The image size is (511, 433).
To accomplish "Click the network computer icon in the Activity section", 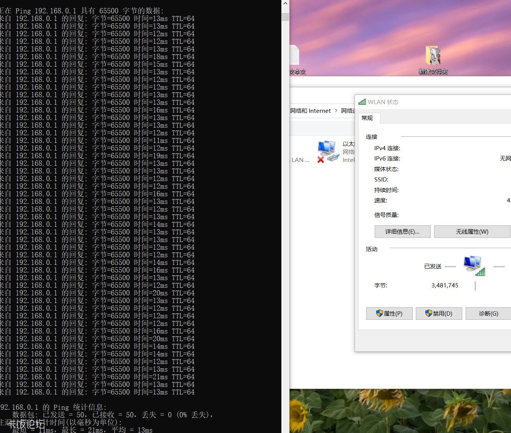I will [474, 266].
